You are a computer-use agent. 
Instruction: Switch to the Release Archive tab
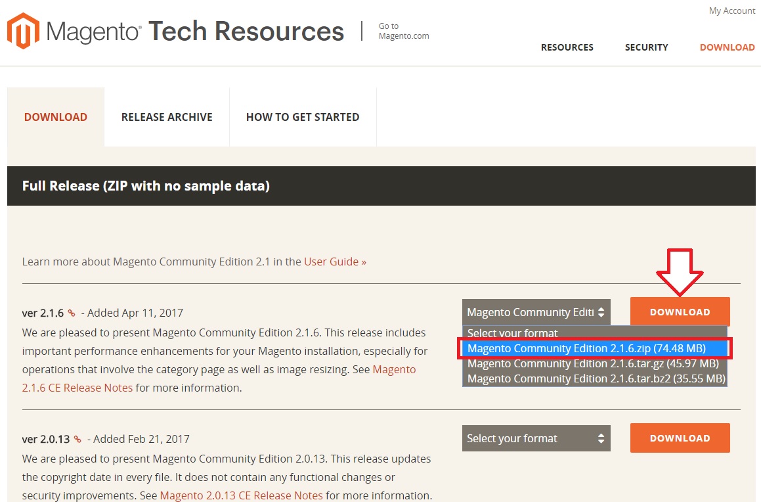(x=167, y=117)
